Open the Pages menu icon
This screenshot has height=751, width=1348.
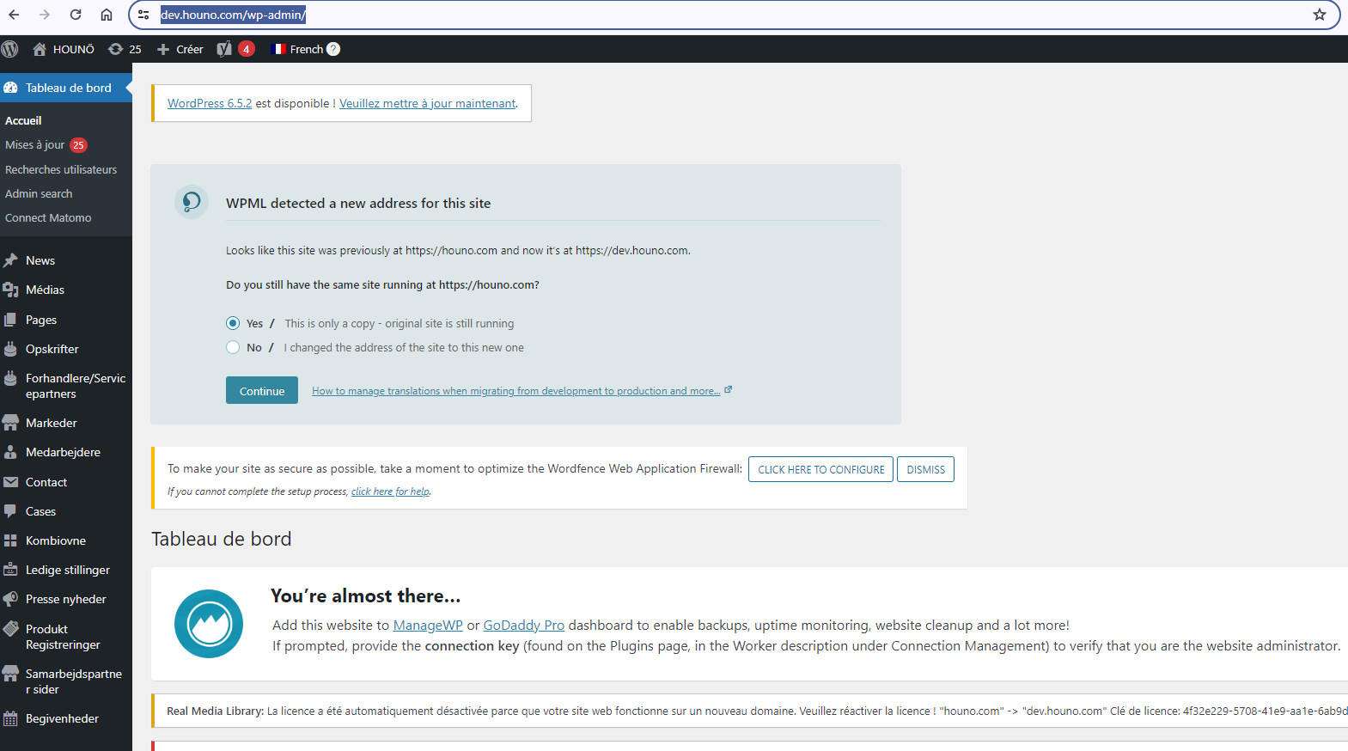pyautogui.click(x=10, y=320)
